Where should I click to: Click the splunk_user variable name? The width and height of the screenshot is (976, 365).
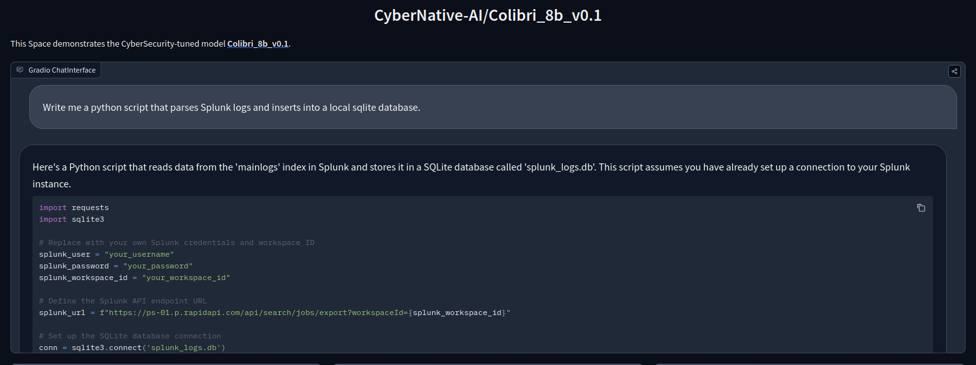tap(64, 255)
